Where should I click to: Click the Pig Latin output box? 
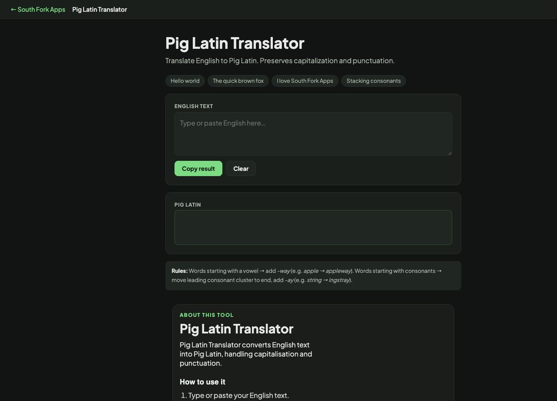(313, 228)
